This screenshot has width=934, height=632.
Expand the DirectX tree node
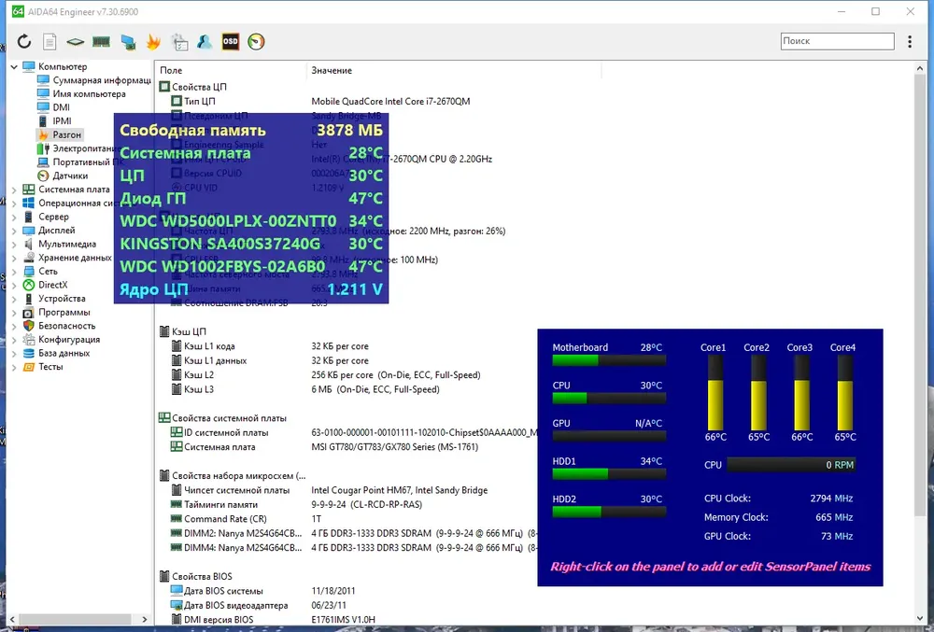[14, 286]
